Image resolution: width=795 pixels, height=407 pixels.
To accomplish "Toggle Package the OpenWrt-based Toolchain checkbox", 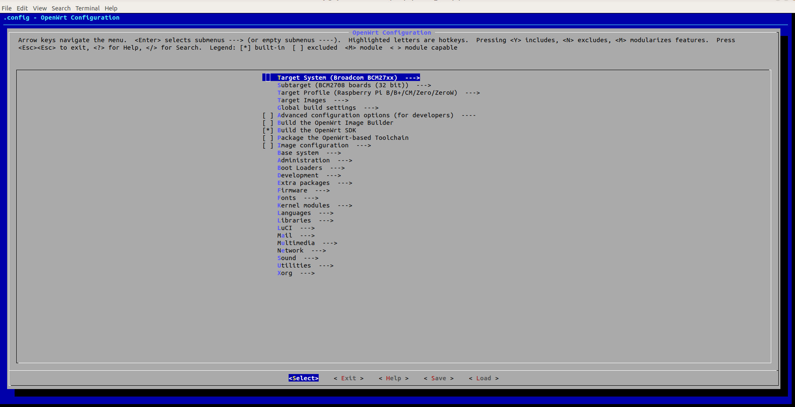I will (x=268, y=138).
